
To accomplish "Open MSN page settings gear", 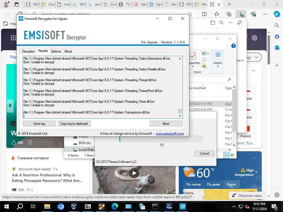I will click(255, 38).
